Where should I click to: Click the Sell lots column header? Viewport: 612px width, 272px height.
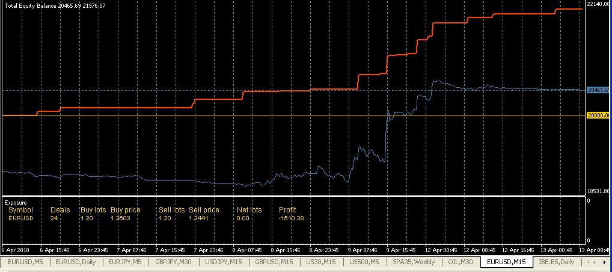[172, 210]
